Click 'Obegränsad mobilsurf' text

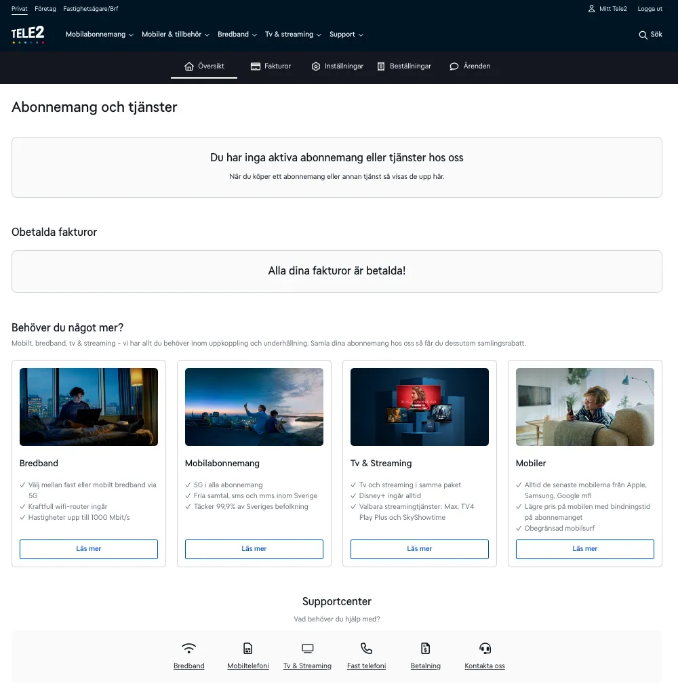(560, 529)
